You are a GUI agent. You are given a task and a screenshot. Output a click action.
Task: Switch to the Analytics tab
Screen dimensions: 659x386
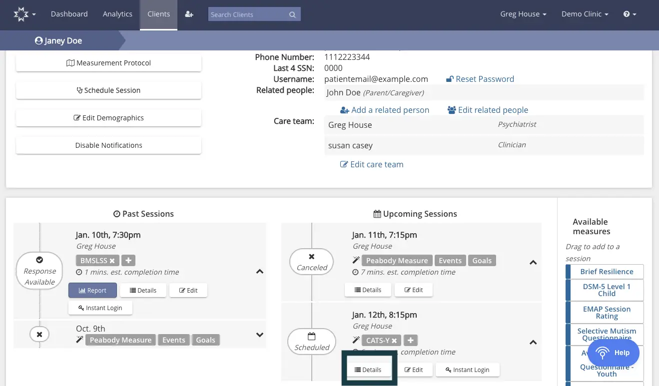117,14
